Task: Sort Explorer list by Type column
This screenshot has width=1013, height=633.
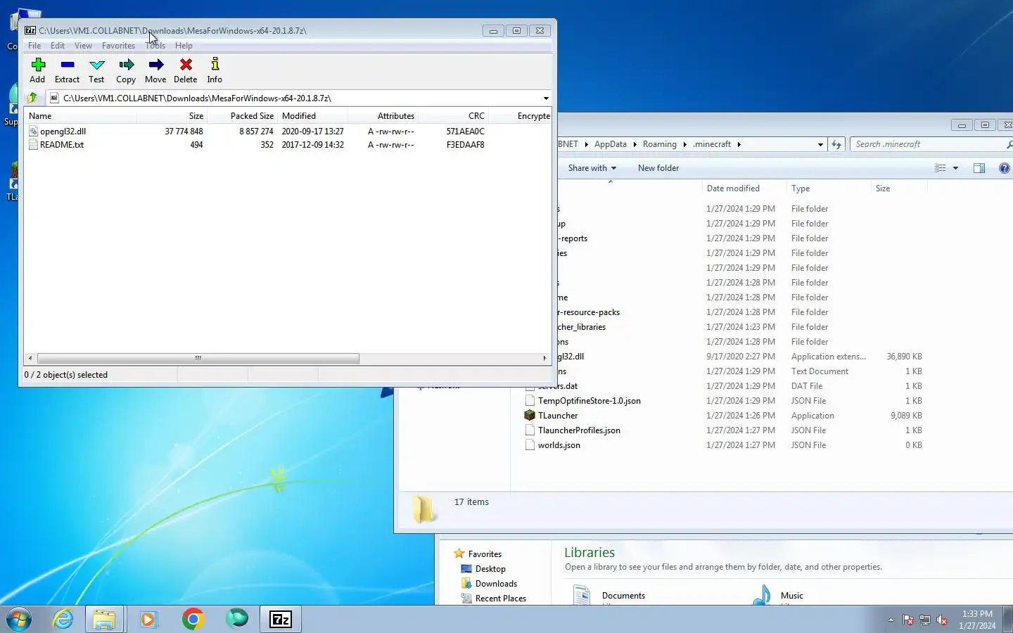Action: pyautogui.click(x=829, y=188)
